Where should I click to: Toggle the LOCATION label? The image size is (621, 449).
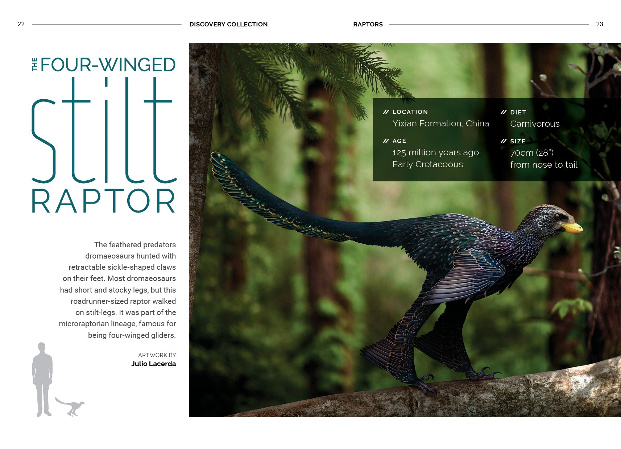coord(410,112)
